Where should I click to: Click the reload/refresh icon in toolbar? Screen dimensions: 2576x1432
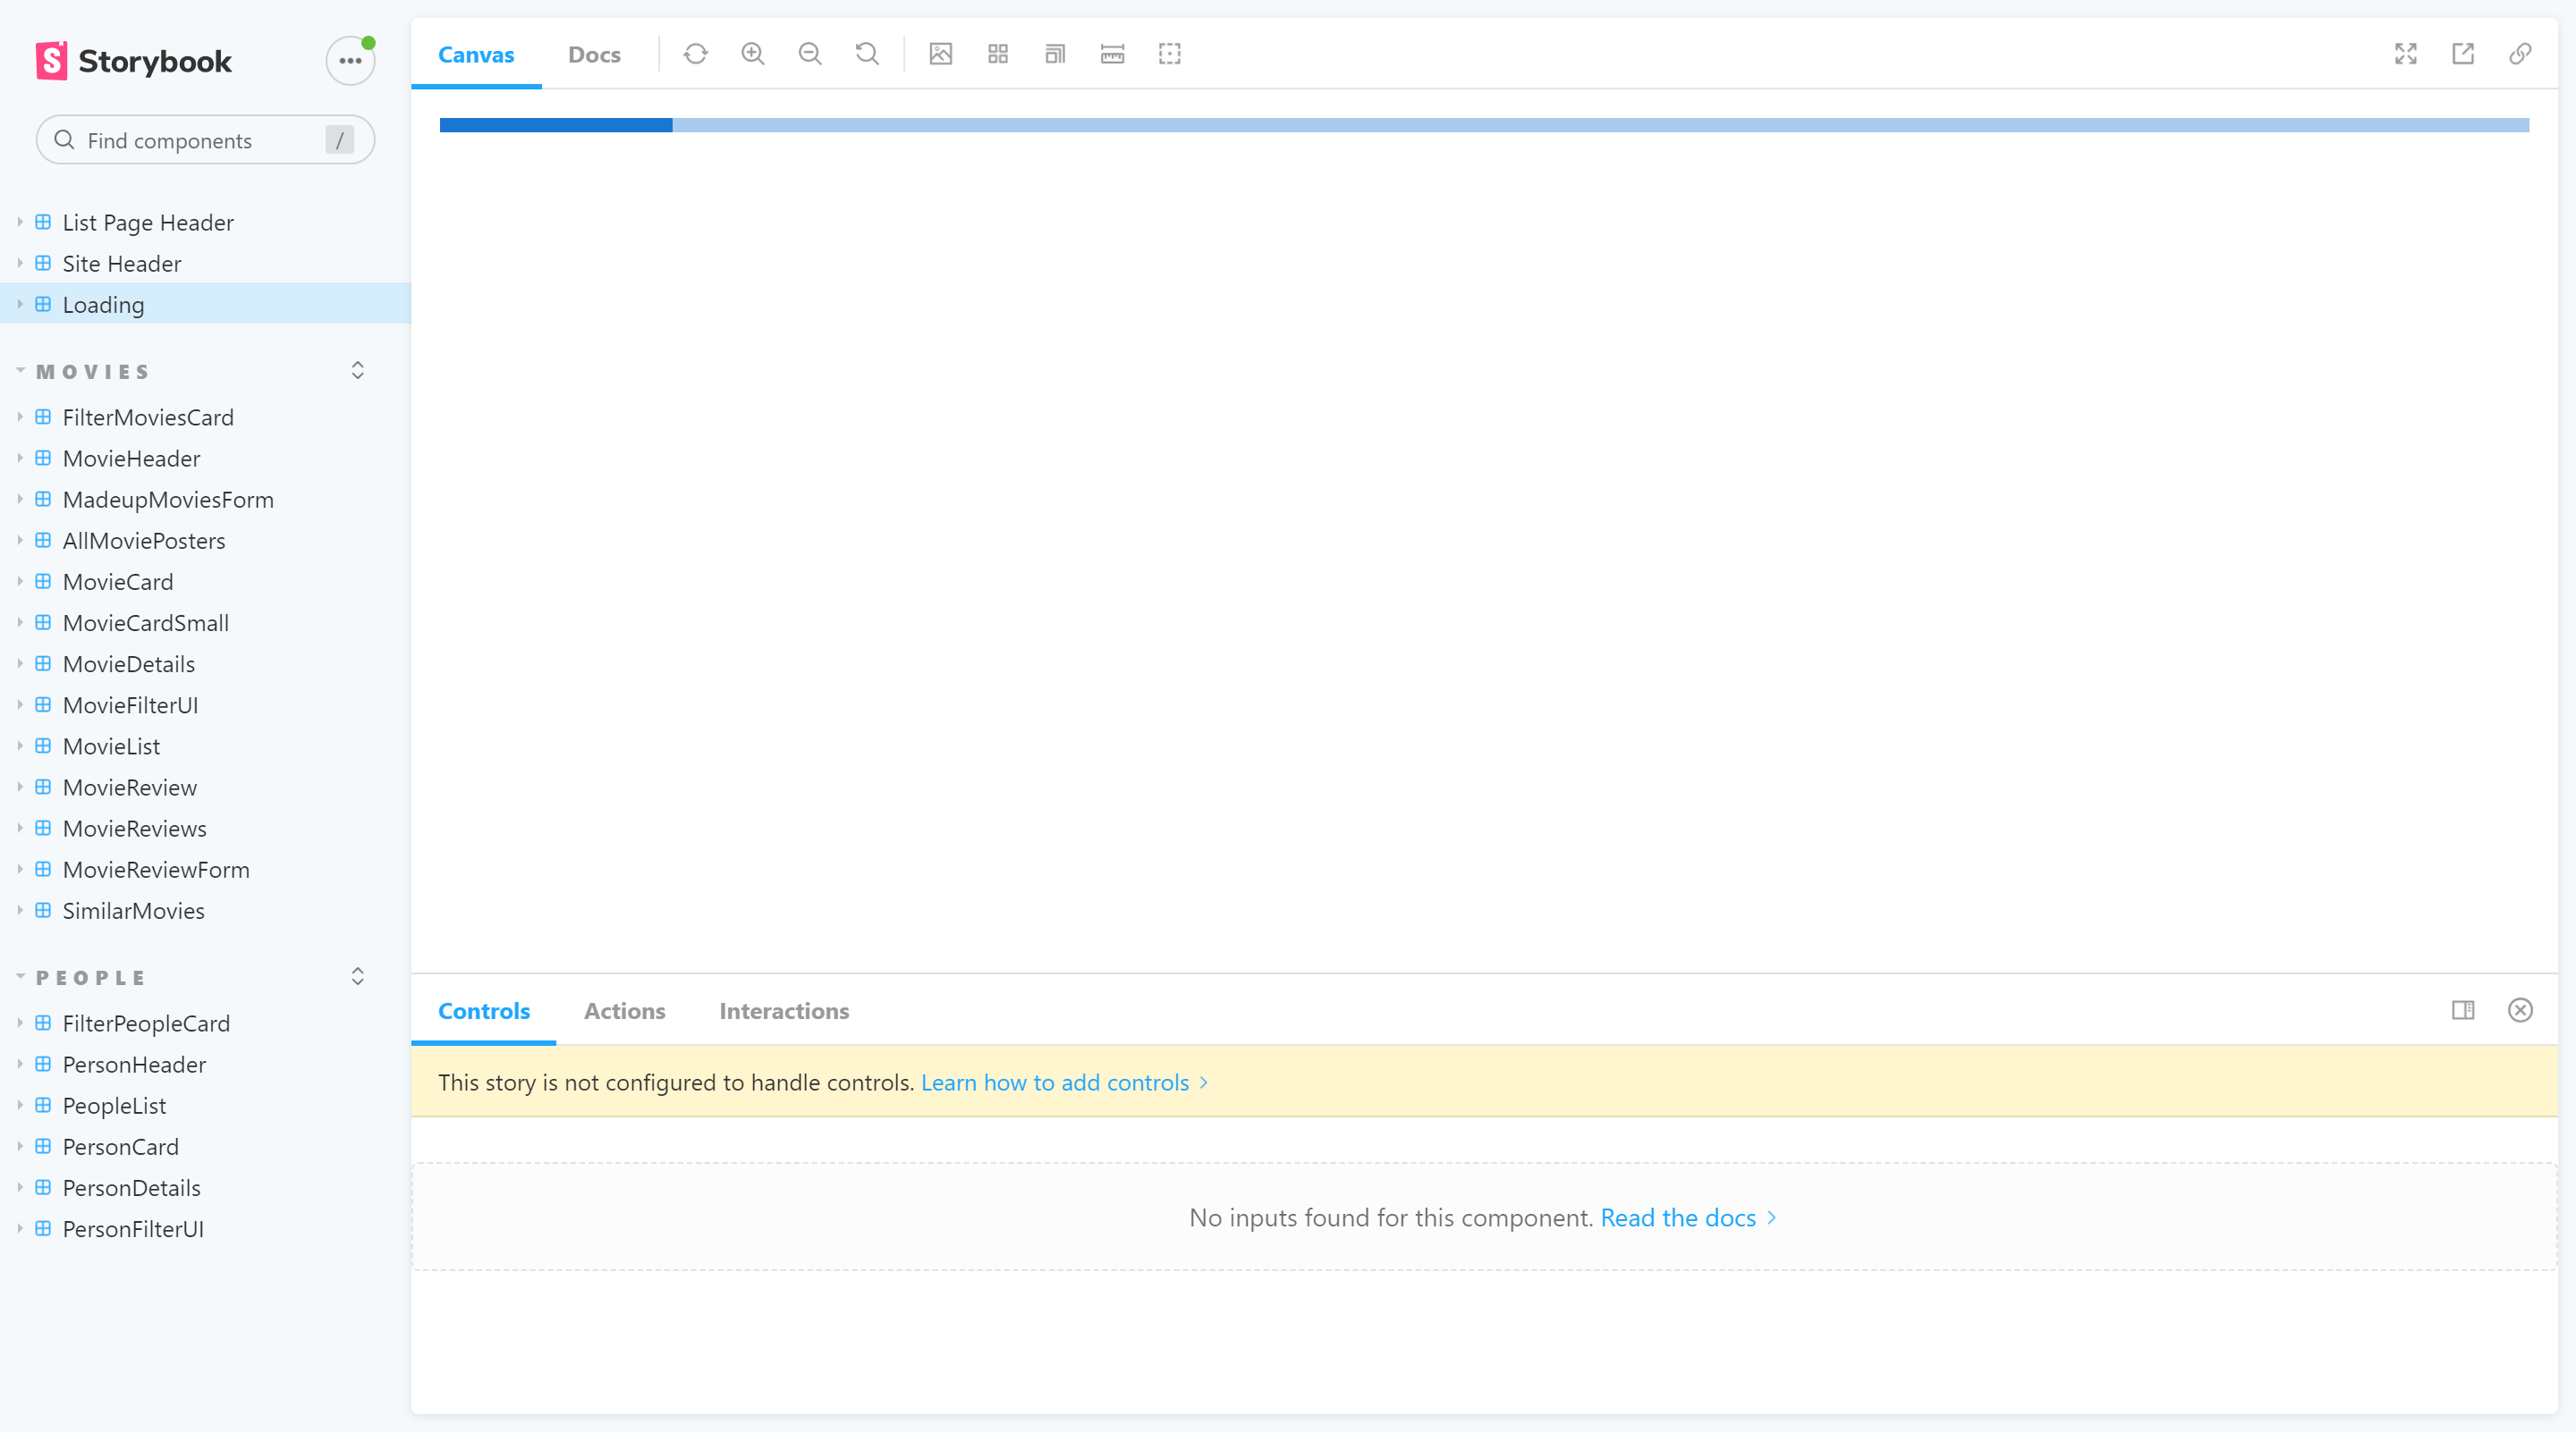click(695, 55)
